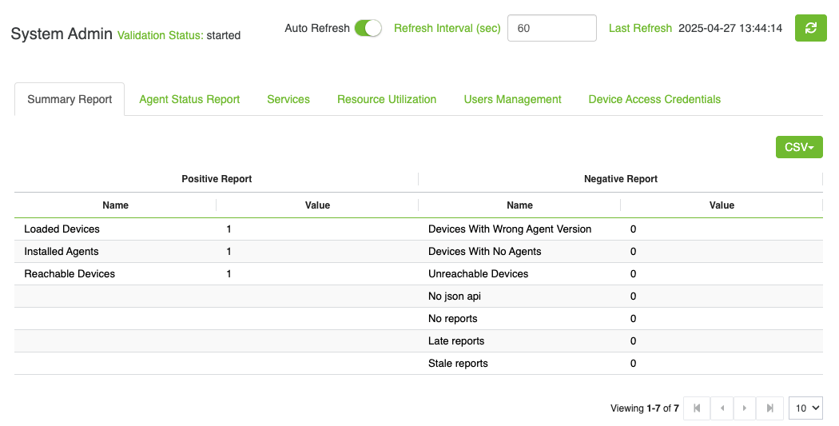This screenshot has height=426, width=839.
Task: Click the Negative Report Value column header
Action: (721, 205)
